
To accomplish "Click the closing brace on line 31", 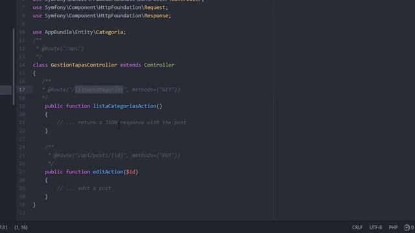I will point(34,205).
